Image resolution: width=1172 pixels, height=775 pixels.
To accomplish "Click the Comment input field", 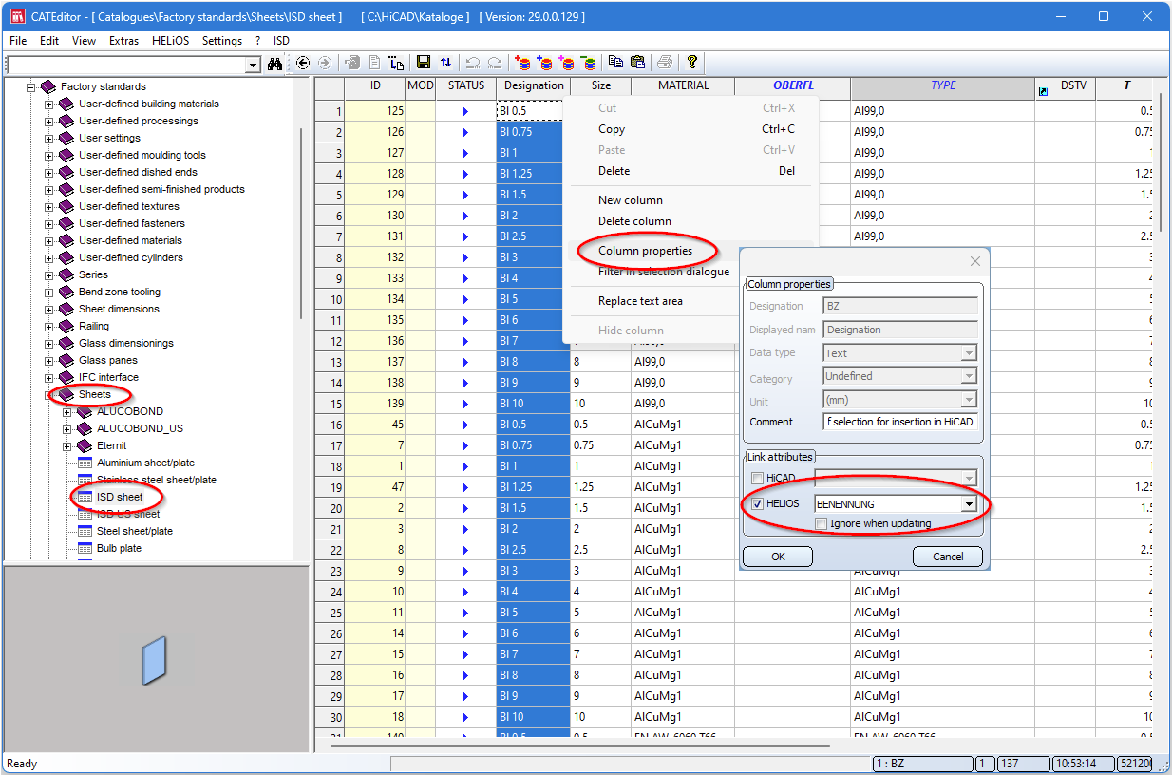I will pos(899,422).
